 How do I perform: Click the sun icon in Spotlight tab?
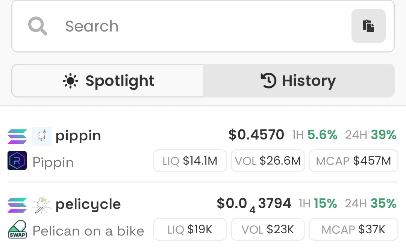pyautogui.click(x=70, y=81)
